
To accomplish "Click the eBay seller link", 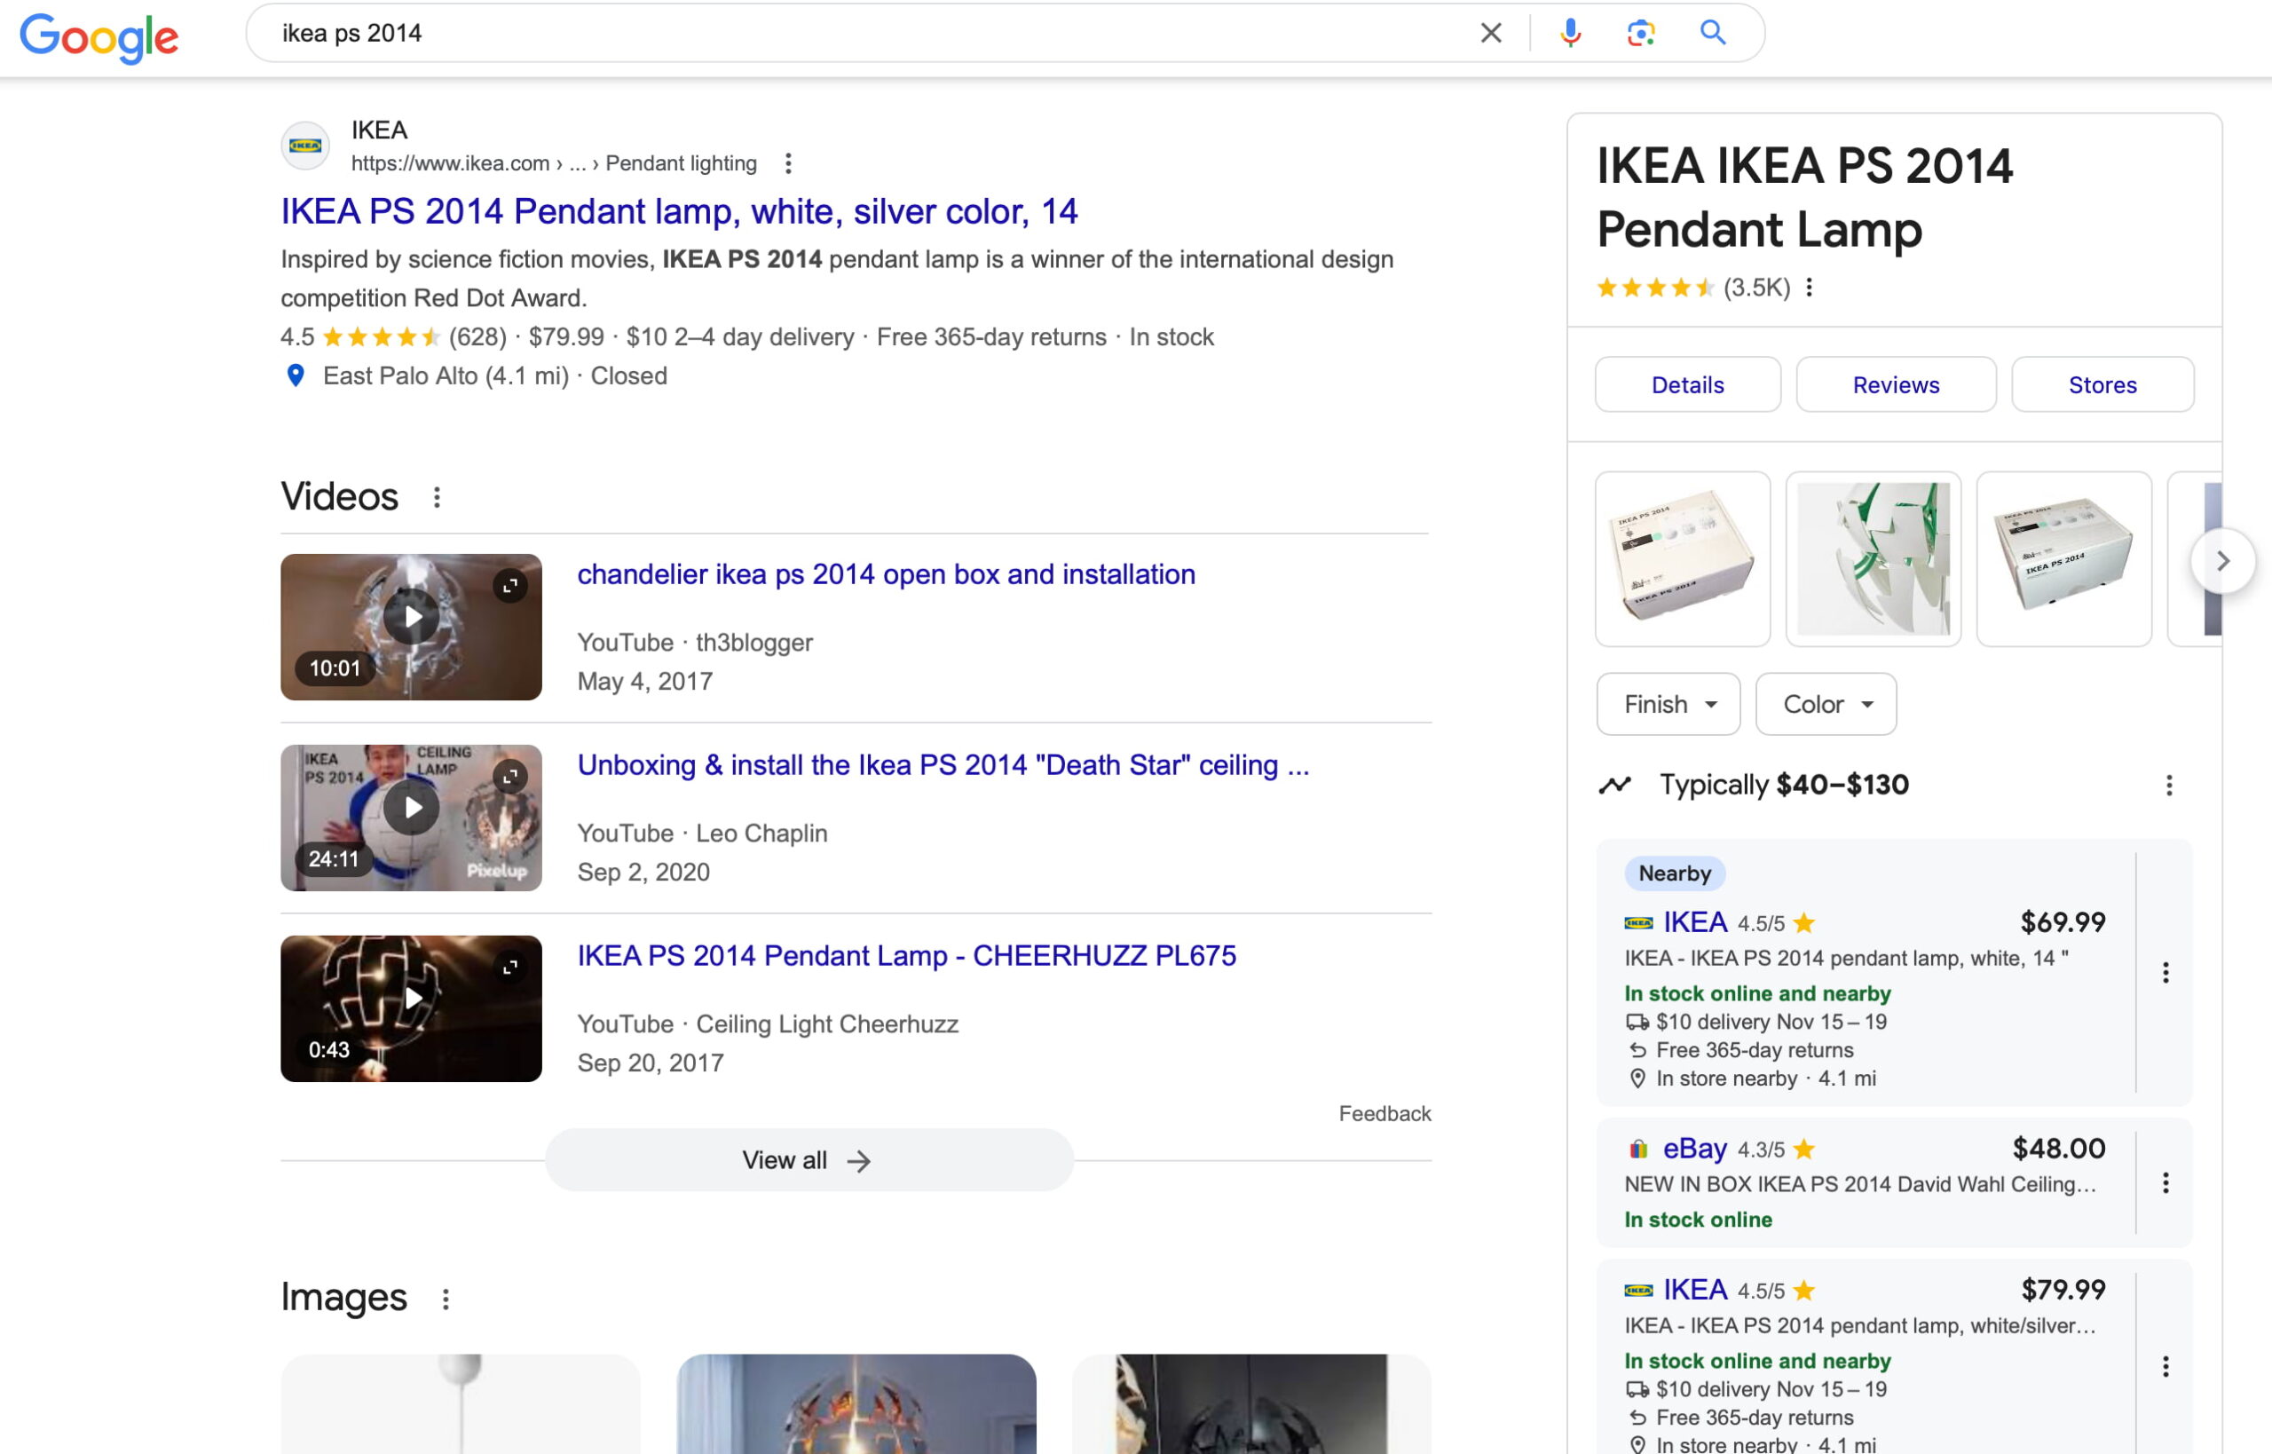I will click(x=1694, y=1149).
